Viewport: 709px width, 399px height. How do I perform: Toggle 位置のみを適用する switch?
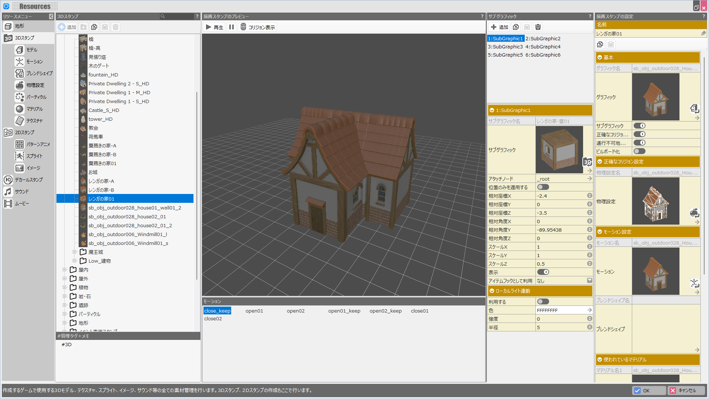[543, 187]
